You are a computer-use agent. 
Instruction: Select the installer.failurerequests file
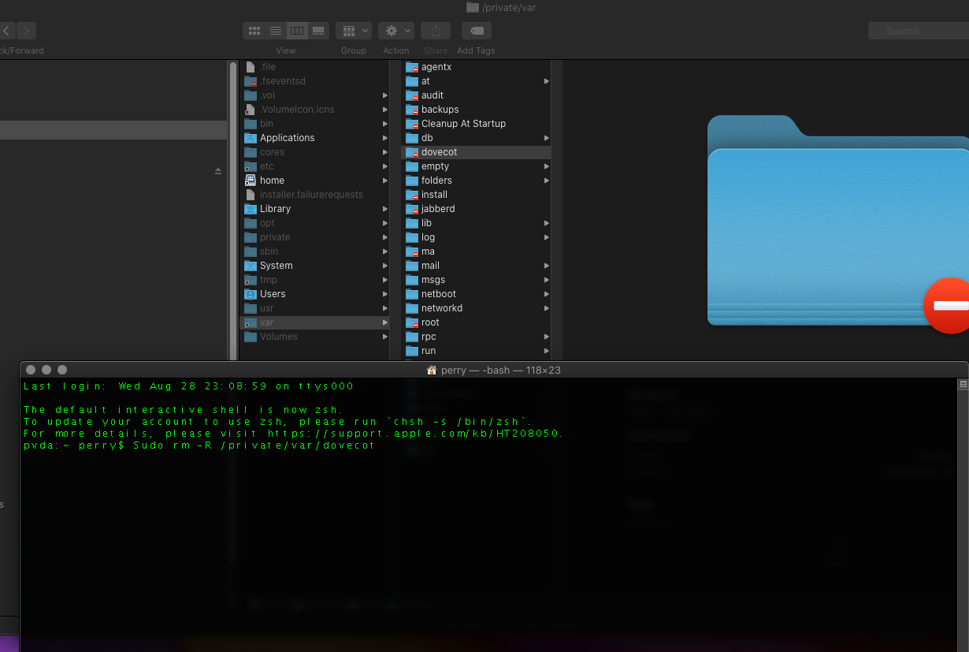[315, 195]
